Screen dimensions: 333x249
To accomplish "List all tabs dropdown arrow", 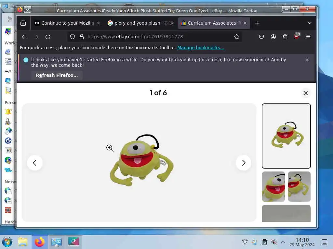I will [x=310, y=23].
